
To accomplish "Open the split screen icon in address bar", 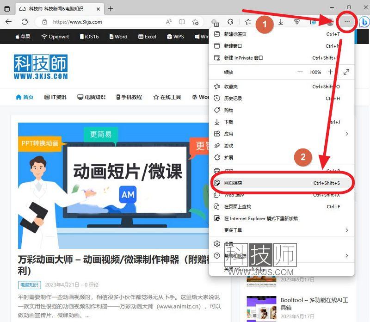I will point(182,22).
